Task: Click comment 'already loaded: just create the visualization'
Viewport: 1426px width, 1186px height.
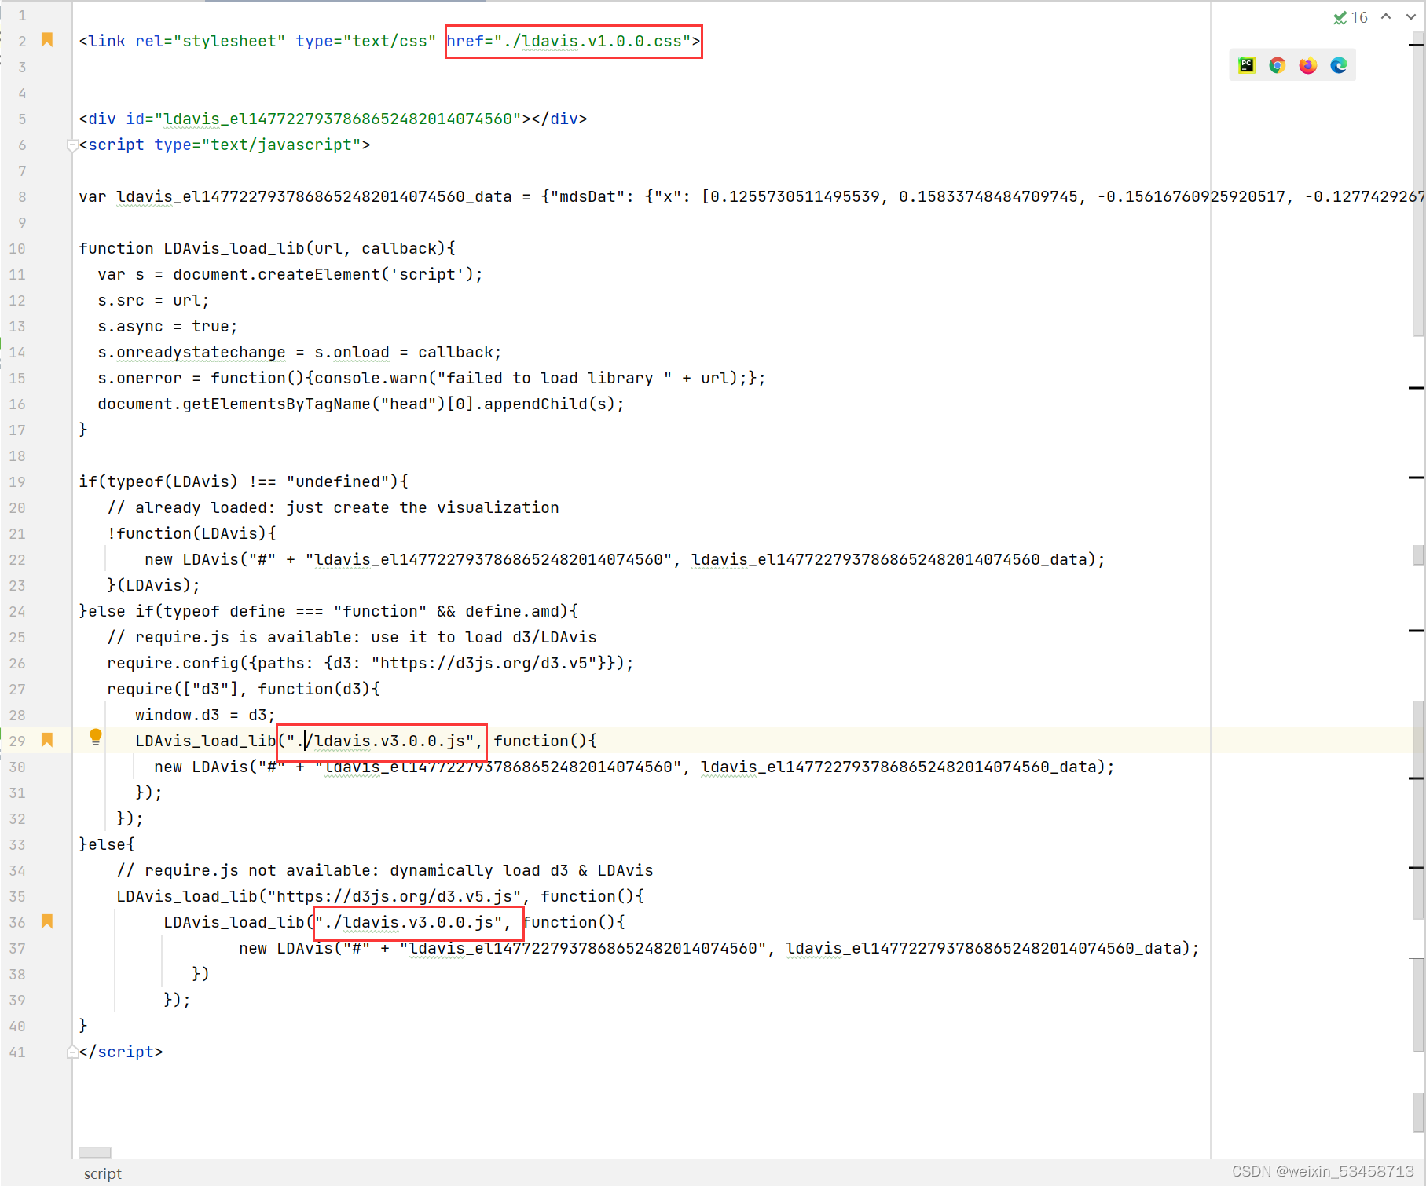Action: (347, 507)
